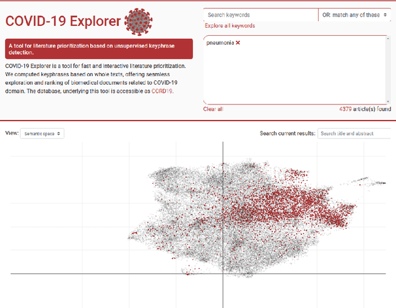Select the pneumonia keyword tag text

(x=221, y=43)
